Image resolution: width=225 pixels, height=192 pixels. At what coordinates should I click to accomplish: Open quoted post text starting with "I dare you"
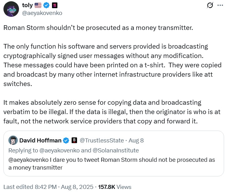coord(112,163)
